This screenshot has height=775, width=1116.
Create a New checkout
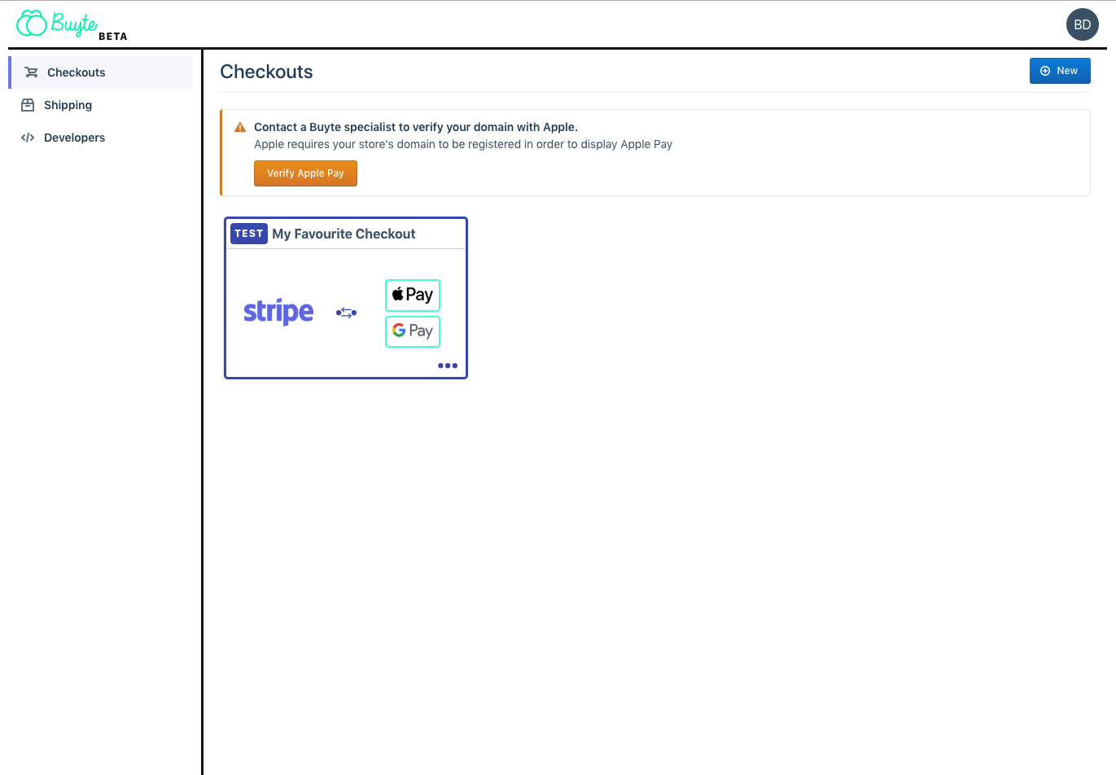coord(1060,71)
